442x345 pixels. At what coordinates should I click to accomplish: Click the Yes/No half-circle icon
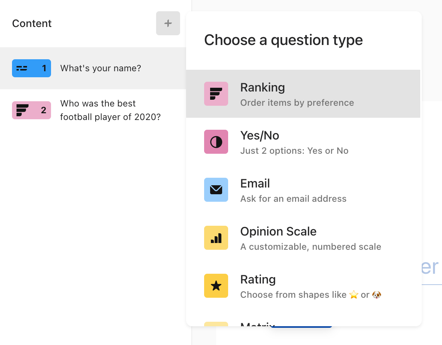[216, 142]
